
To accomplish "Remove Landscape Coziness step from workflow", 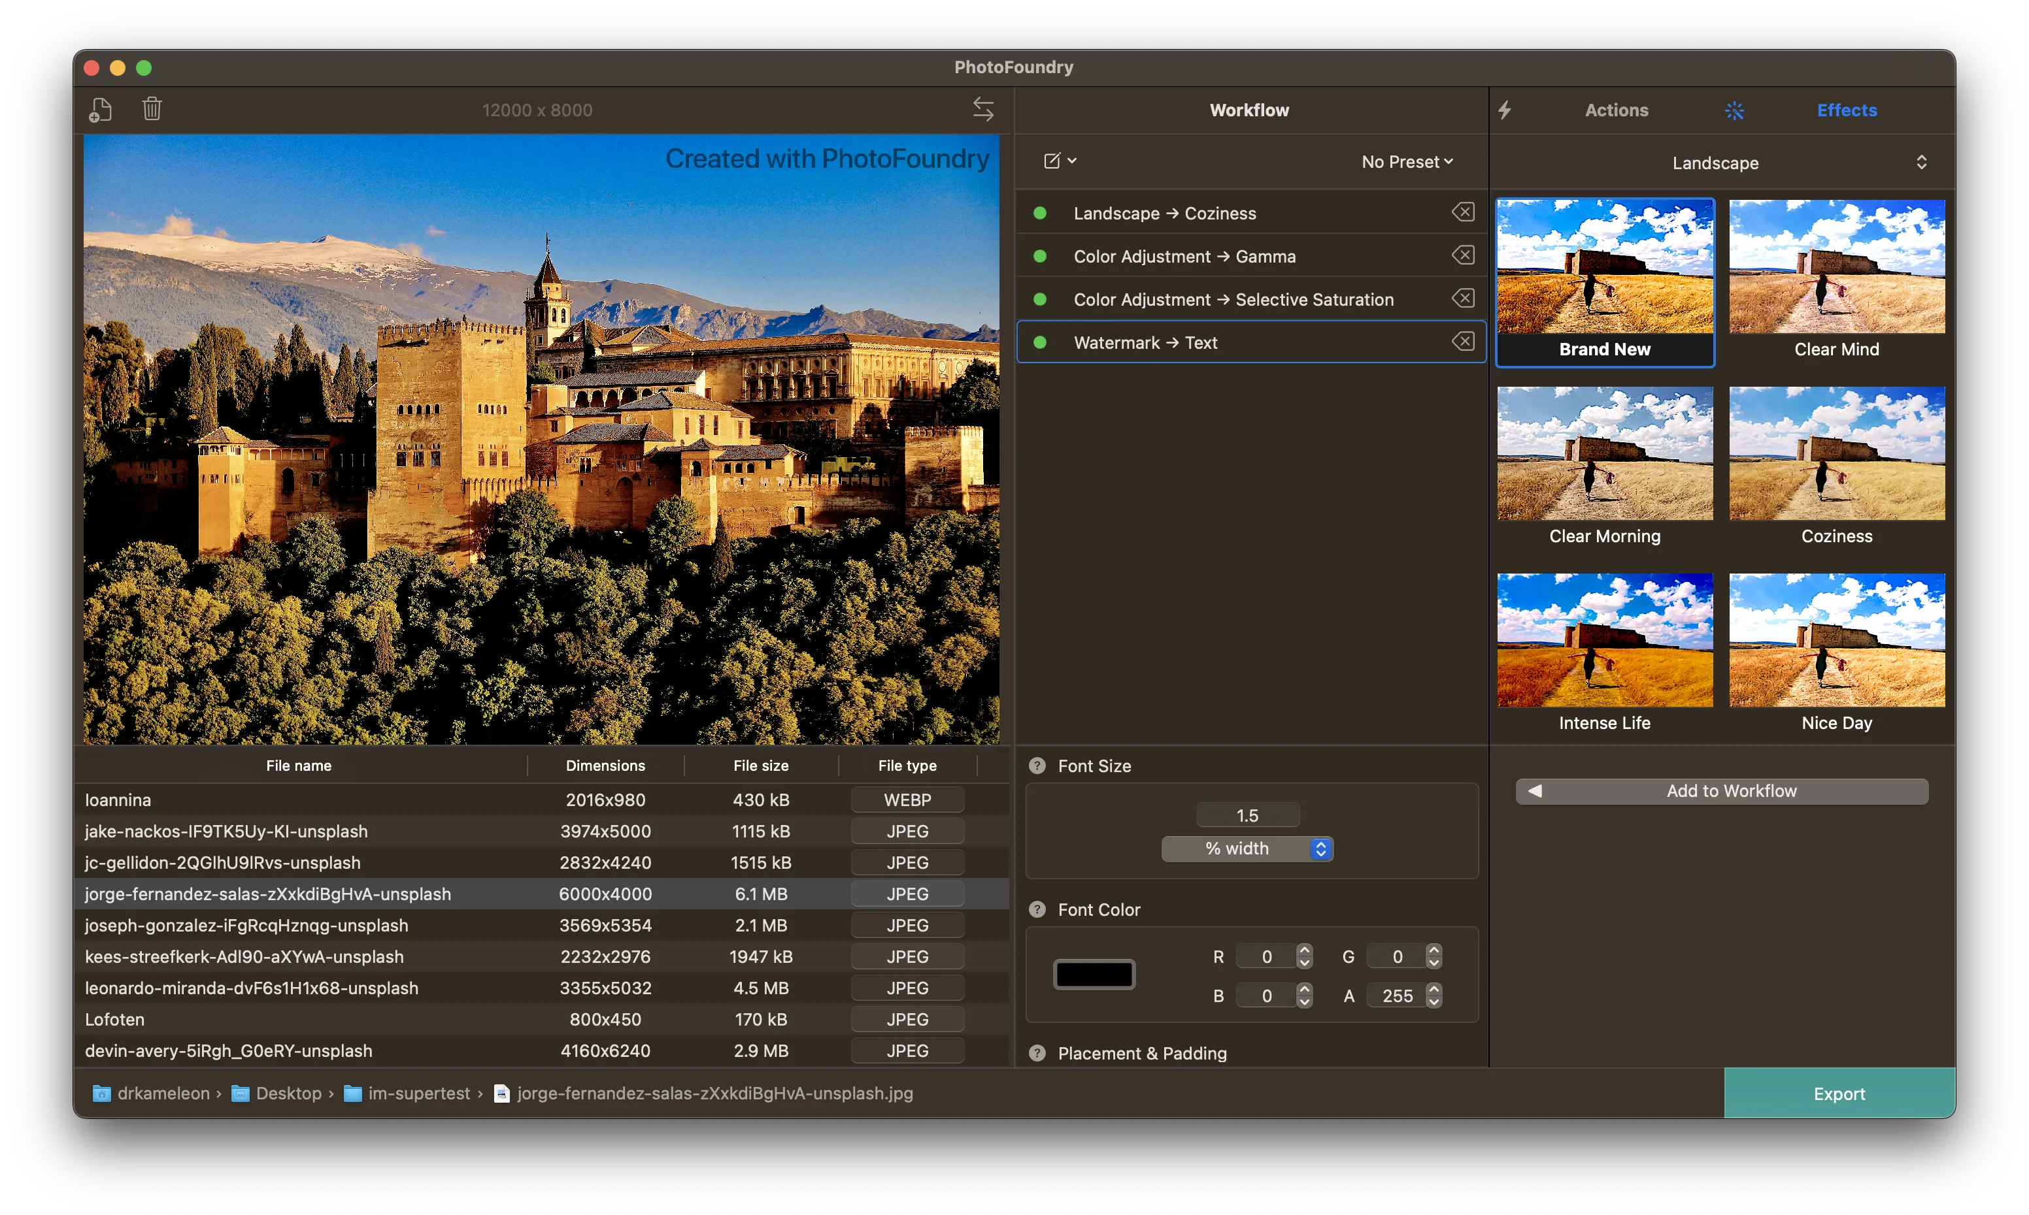I will tap(1463, 213).
